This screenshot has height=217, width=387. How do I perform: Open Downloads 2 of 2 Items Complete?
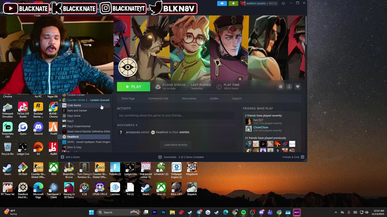point(181,157)
